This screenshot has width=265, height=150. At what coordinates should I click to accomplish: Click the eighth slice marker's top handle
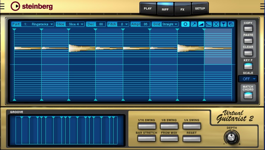click(204, 30)
